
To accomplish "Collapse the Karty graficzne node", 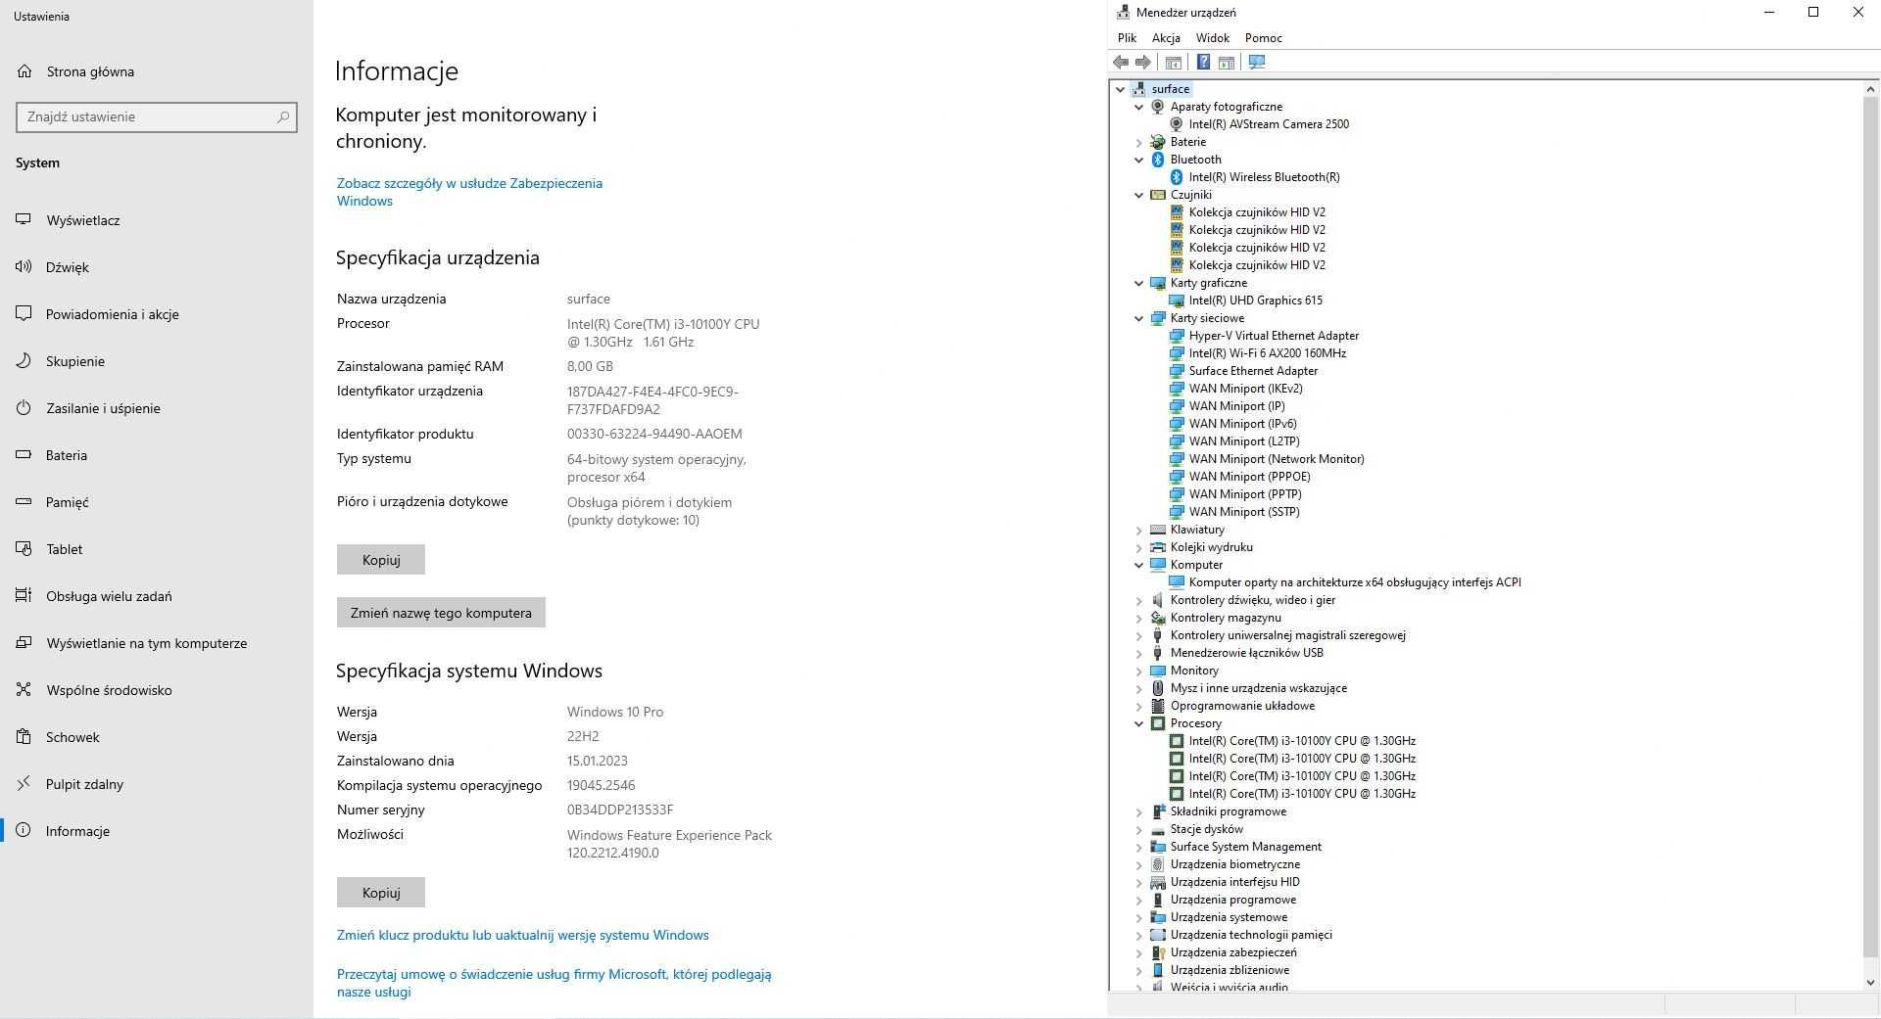I will 1138,283.
